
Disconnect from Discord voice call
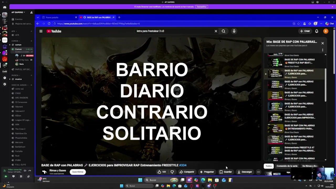click(x=30, y=171)
